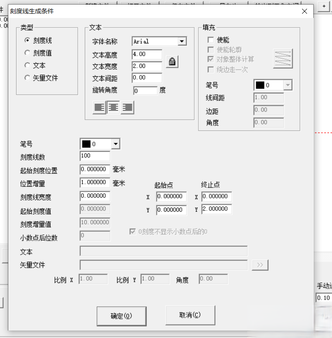Screen dimensions: 332x338
Task: Select right text alignment icon
Action: 127,107
